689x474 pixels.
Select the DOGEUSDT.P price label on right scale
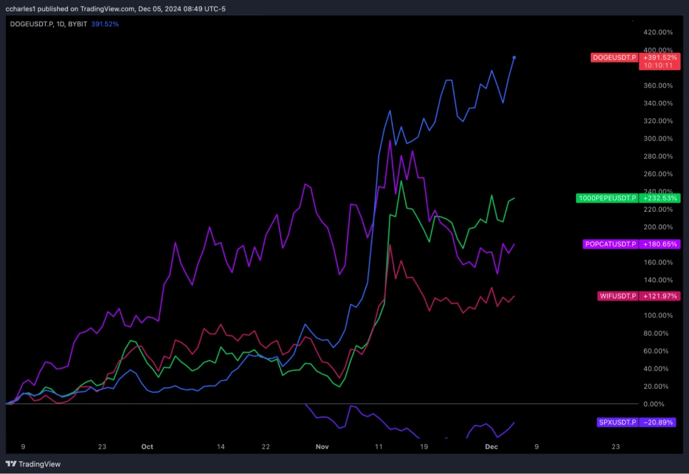click(x=614, y=58)
